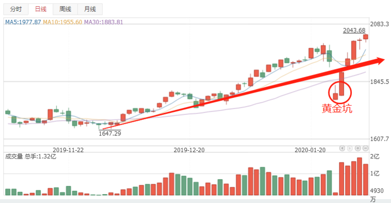Click the 2043.68 high price marker
The height and width of the screenshot is (203, 391).
(354, 30)
